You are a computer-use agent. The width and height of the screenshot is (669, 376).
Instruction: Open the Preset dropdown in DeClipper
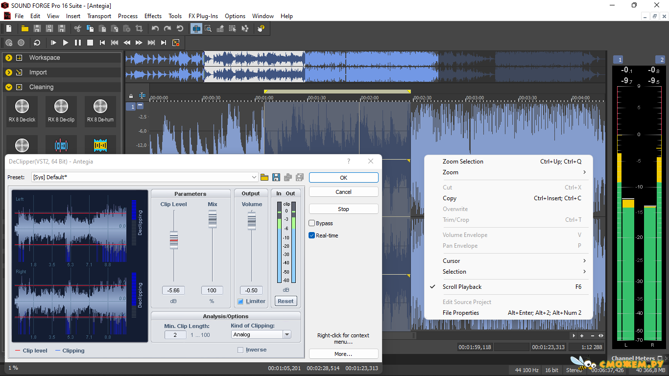[x=254, y=177]
